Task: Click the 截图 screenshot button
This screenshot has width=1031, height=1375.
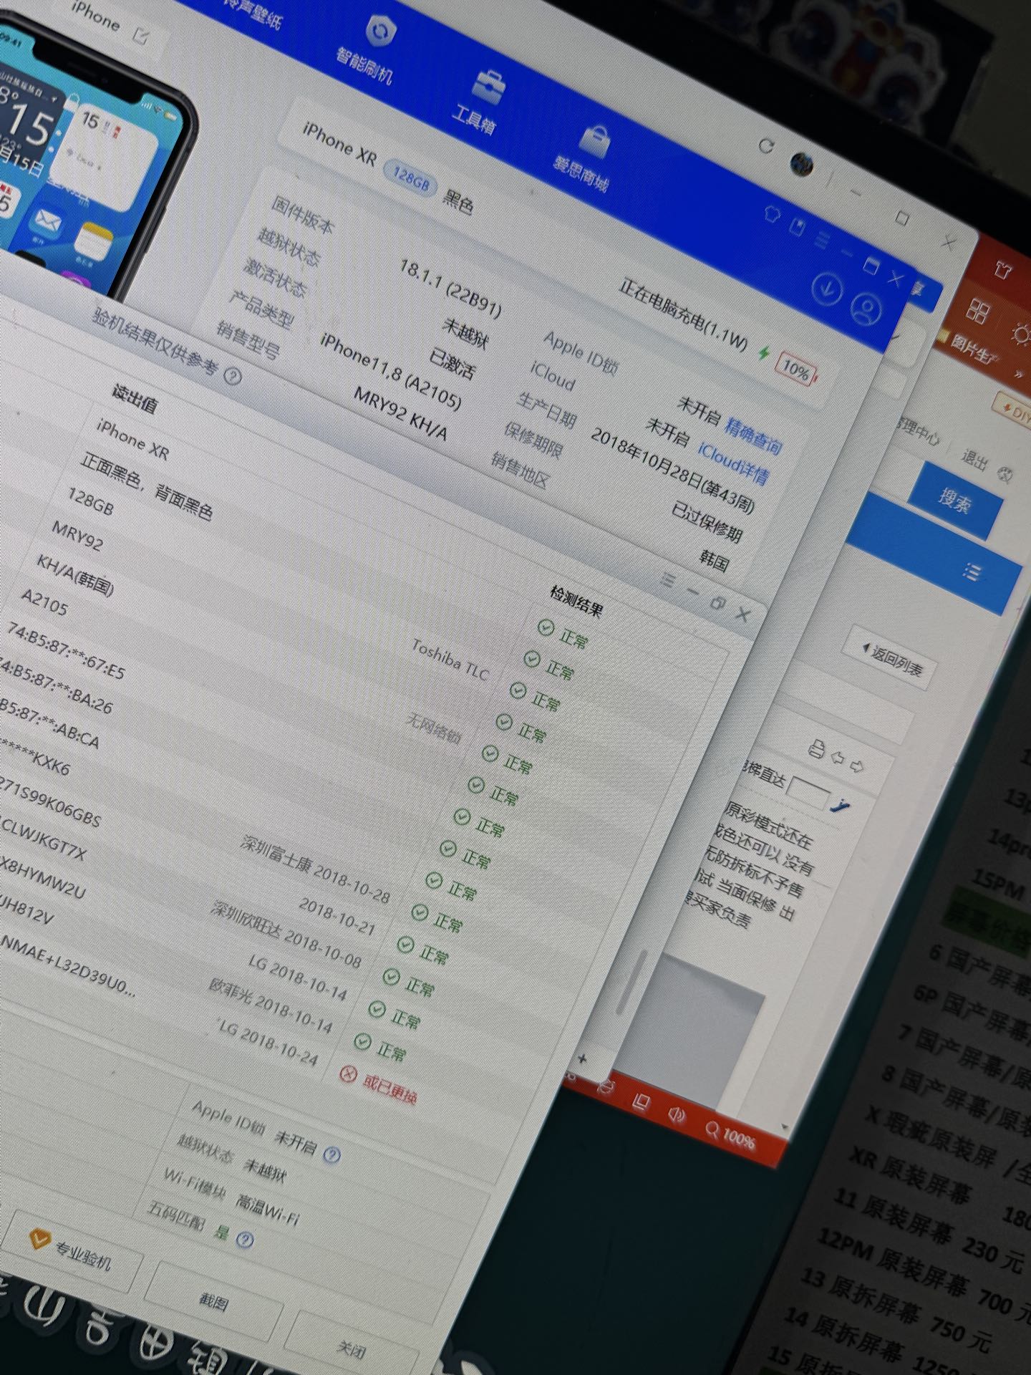Action: [x=214, y=1301]
